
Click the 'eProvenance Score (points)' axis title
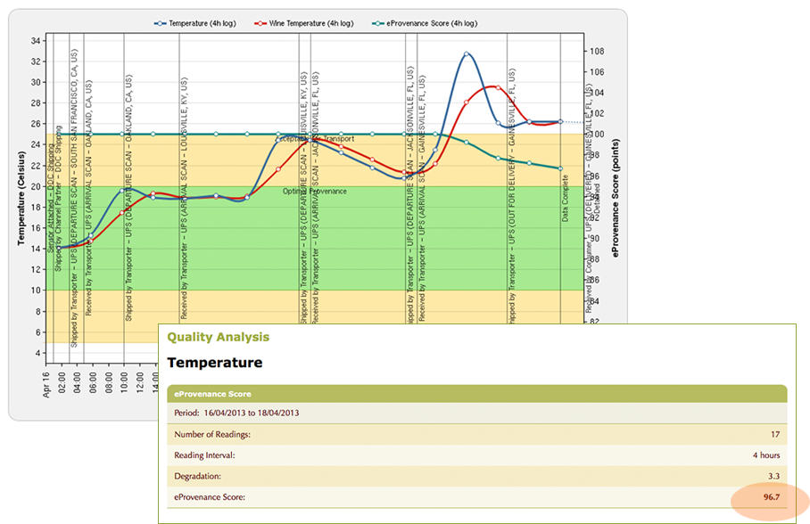pyautogui.click(x=616, y=198)
